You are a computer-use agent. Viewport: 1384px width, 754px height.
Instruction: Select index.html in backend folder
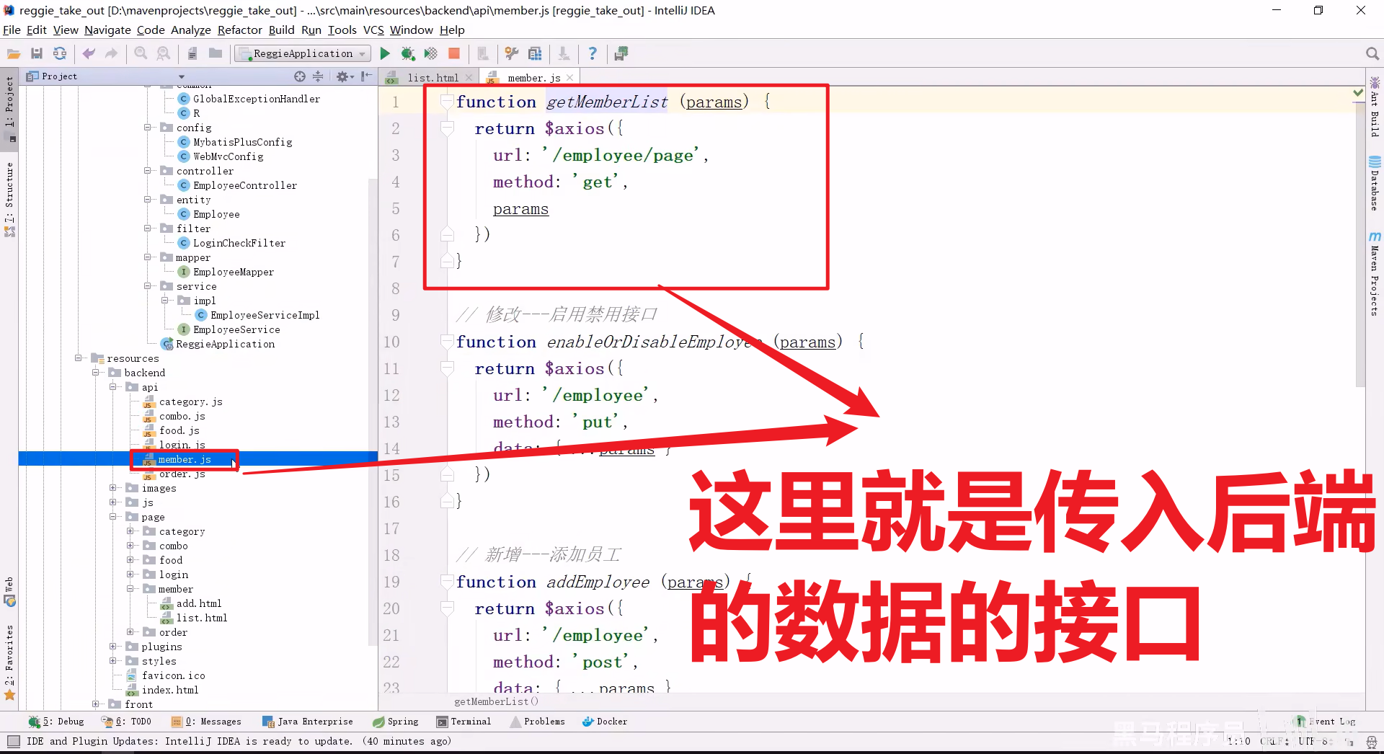[x=169, y=690]
